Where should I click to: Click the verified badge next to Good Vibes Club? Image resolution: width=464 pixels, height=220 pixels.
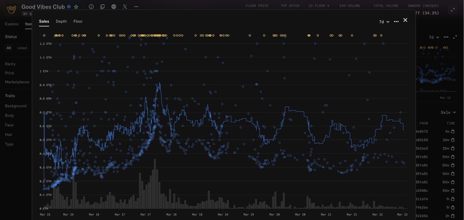click(69, 7)
